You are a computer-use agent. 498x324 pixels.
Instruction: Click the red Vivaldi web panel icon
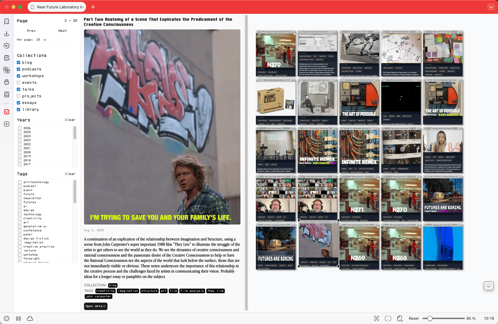pyautogui.click(x=6, y=112)
